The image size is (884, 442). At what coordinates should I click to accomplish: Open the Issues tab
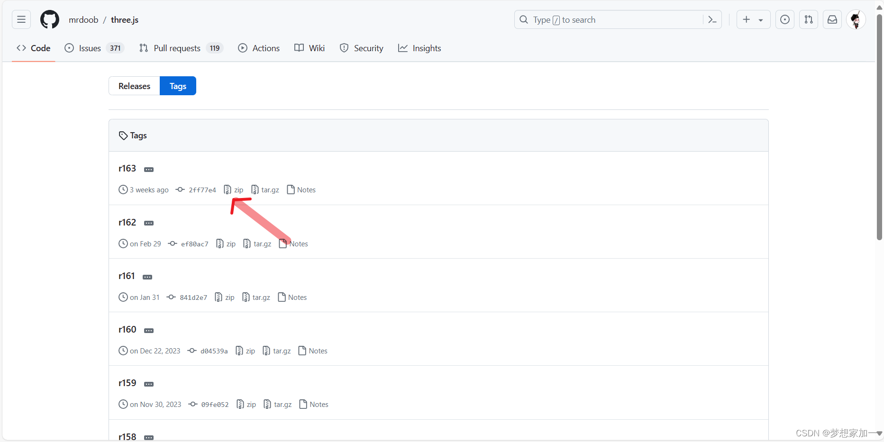(x=94, y=48)
